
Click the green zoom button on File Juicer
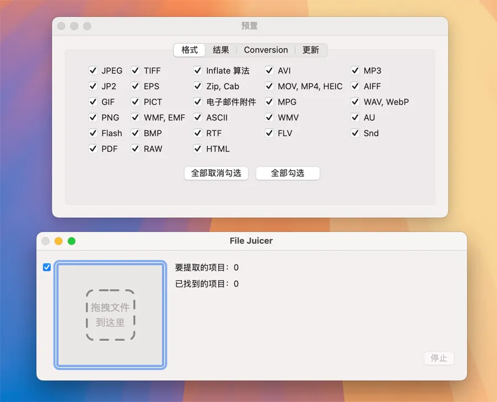point(71,241)
